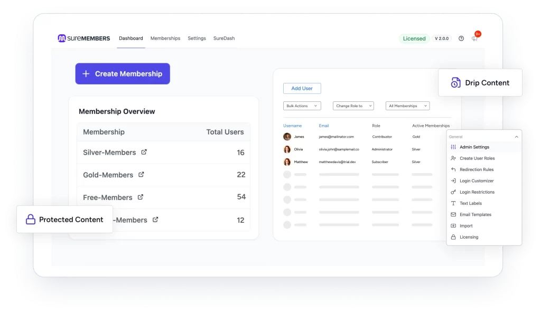Sort by Username column header
541x313 pixels.
pyautogui.click(x=292, y=126)
